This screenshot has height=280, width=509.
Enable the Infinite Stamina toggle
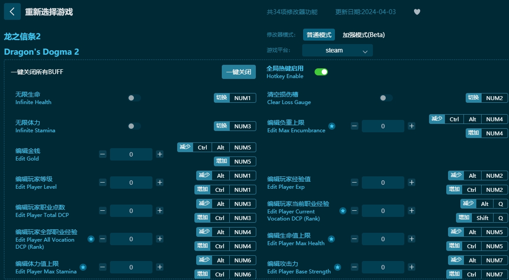pos(134,126)
